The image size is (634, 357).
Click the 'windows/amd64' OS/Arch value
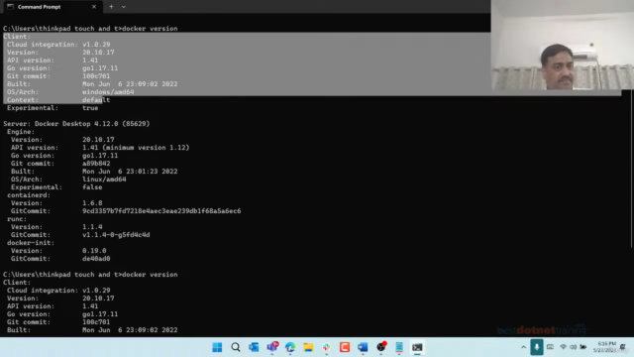[x=108, y=92]
